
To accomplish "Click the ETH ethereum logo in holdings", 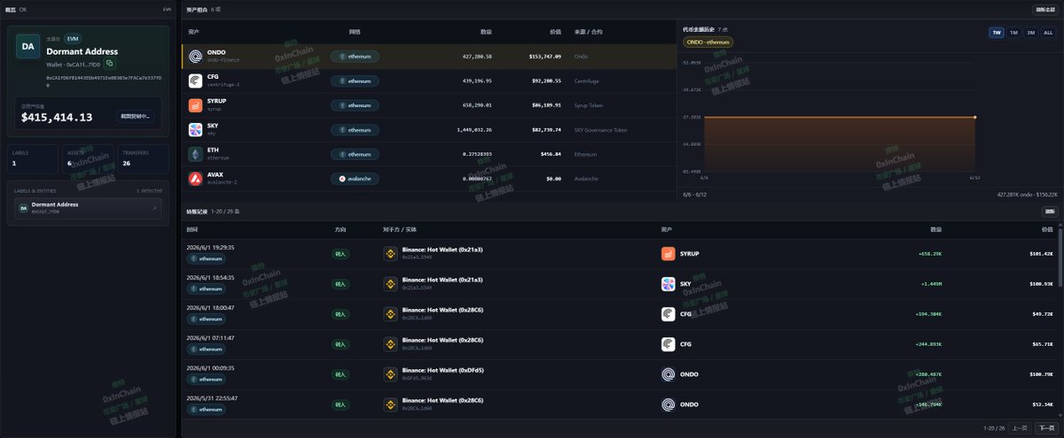I will tap(196, 154).
